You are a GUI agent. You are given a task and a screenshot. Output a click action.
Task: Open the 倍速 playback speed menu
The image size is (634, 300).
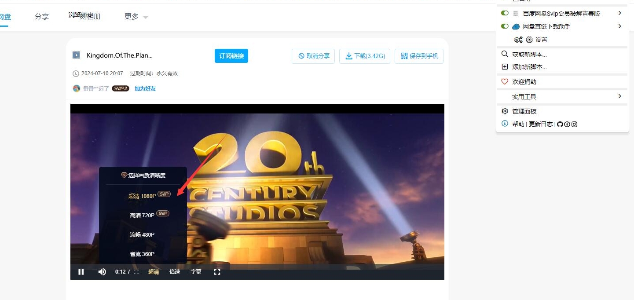pyautogui.click(x=175, y=272)
